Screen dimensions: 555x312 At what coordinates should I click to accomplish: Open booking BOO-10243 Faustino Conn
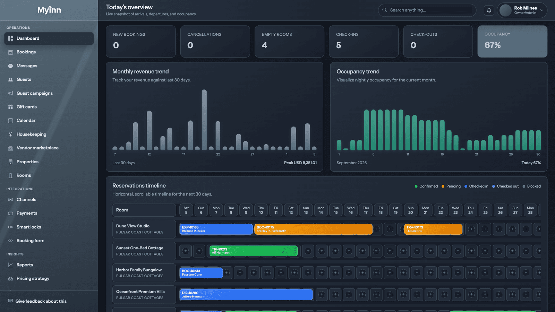click(x=201, y=273)
